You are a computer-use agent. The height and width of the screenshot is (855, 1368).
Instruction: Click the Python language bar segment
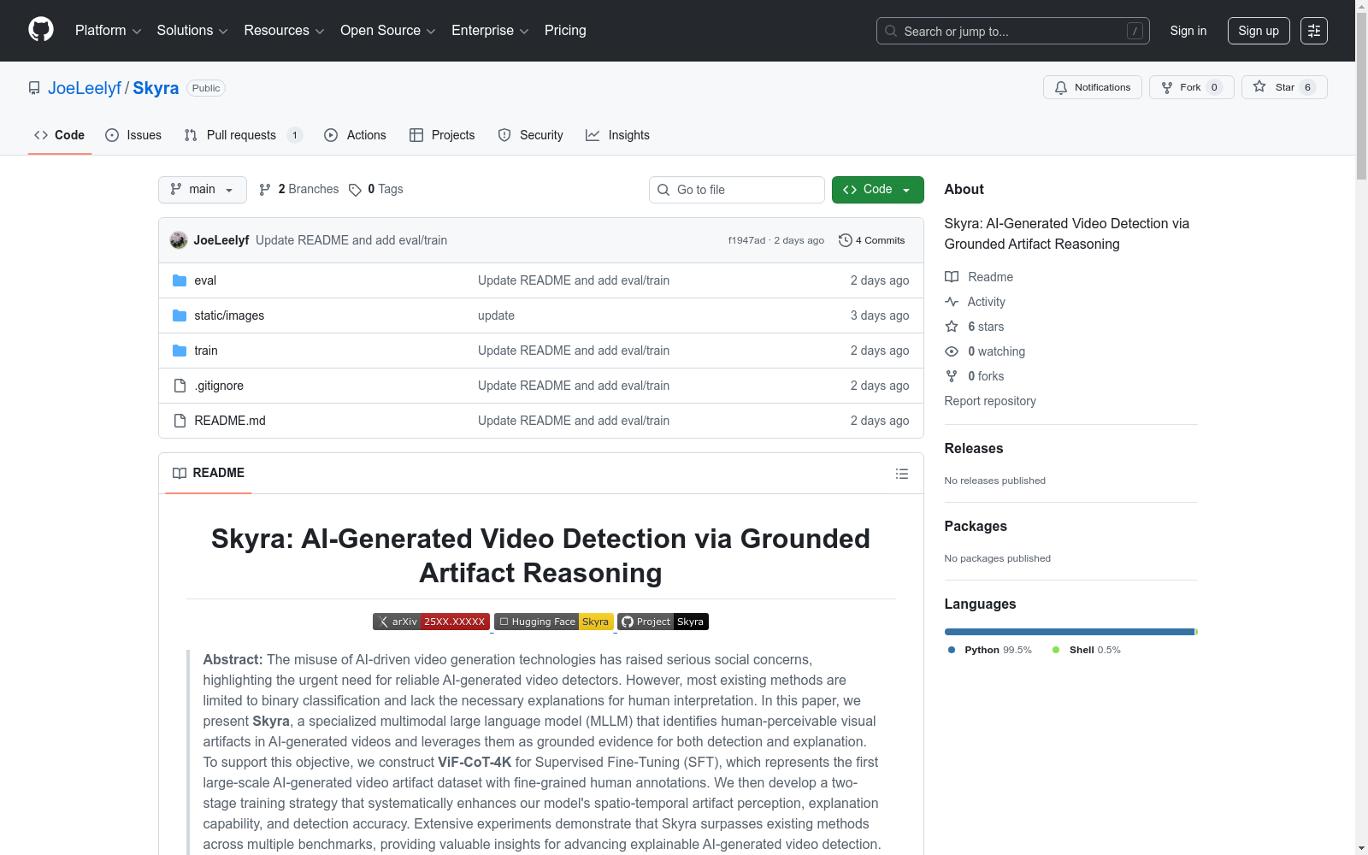point(1069,632)
